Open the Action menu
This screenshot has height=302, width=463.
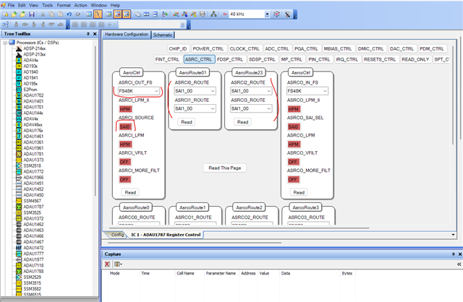(80, 5)
